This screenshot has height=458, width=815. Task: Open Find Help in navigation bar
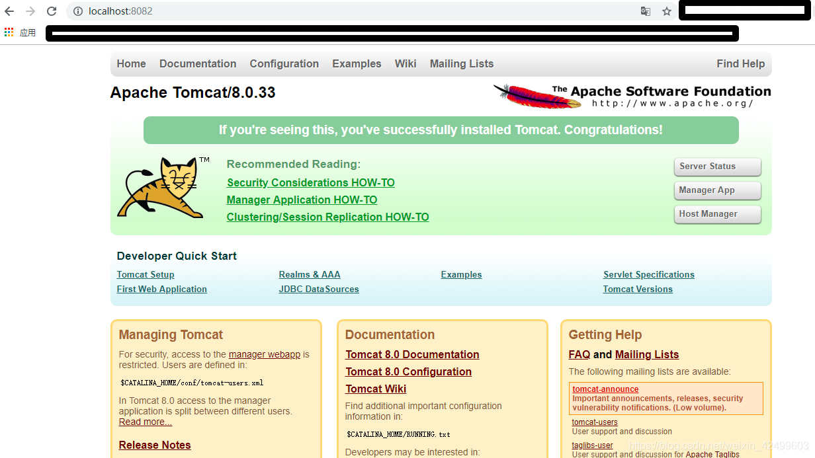tap(740, 63)
